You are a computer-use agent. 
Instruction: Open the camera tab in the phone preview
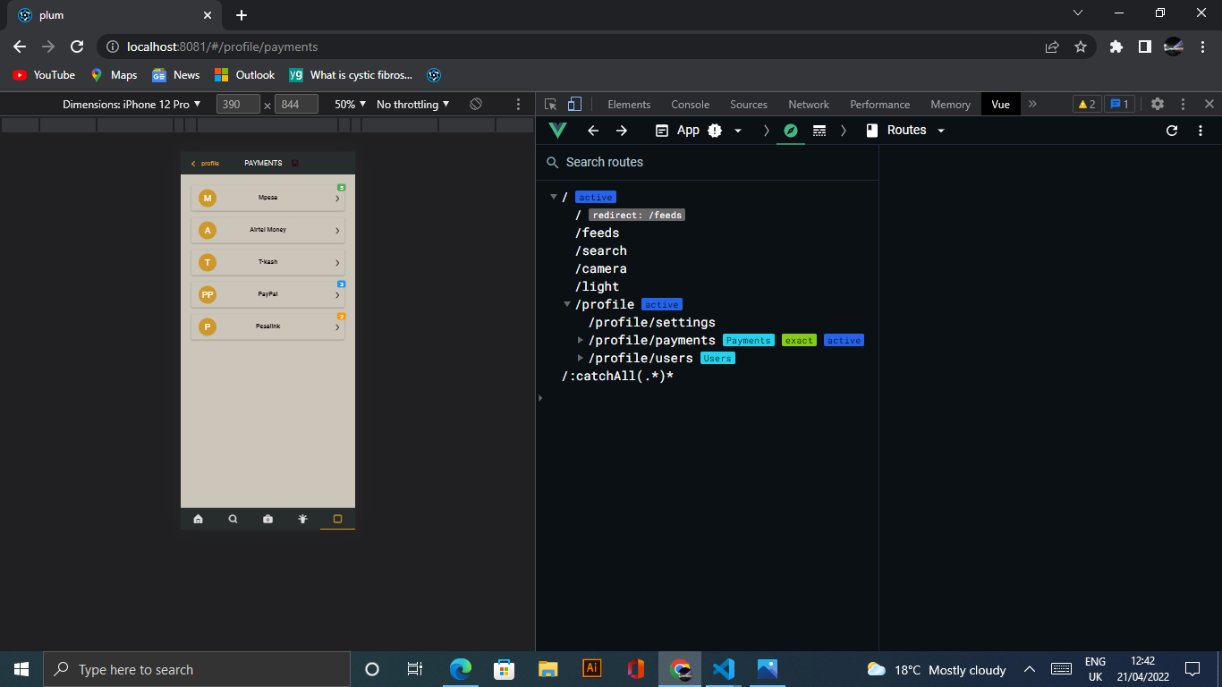coord(267,519)
